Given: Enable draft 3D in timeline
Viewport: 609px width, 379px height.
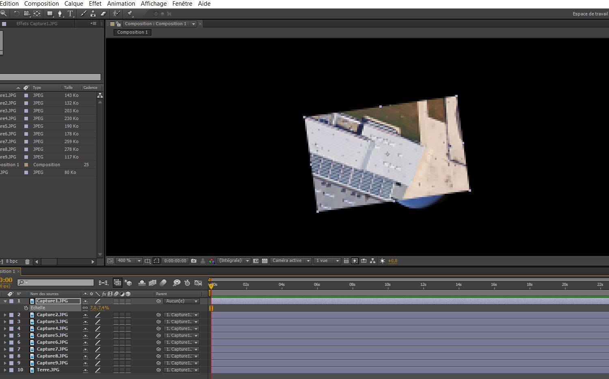Looking at the screenshot, I should tap(128, 283).
